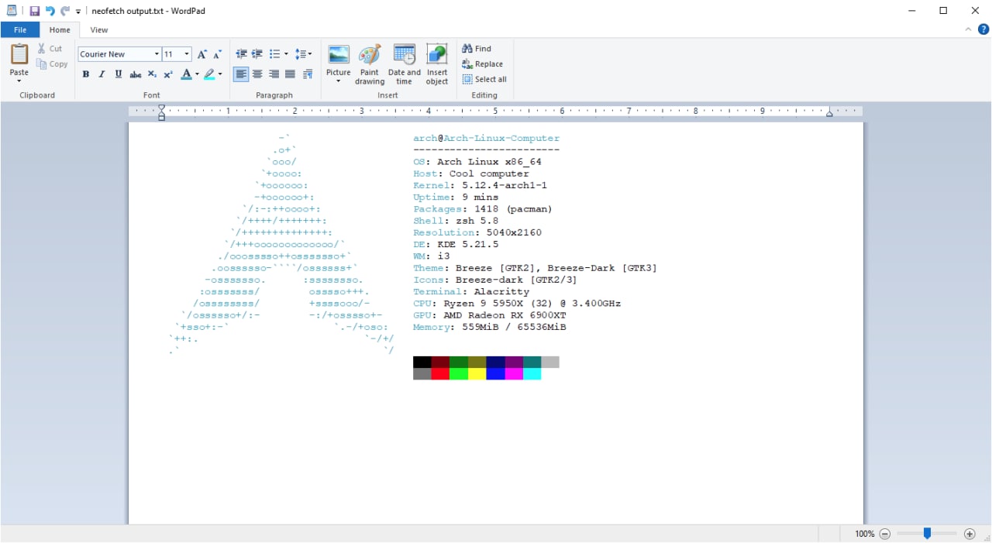Toggle Underline formatting
This screenshot has height=543, width=992.
tap(119, 74)
